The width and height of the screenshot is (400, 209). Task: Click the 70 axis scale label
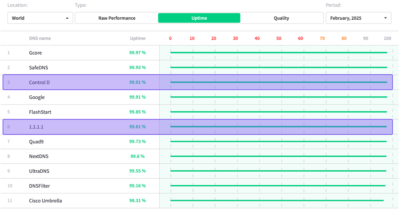[x=322, y=38]
